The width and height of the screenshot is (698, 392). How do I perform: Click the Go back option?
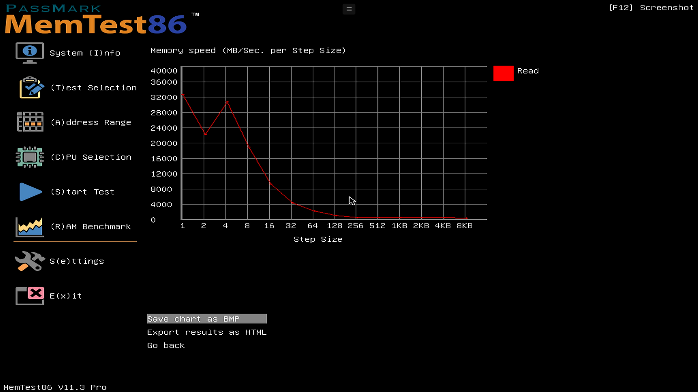166,346
